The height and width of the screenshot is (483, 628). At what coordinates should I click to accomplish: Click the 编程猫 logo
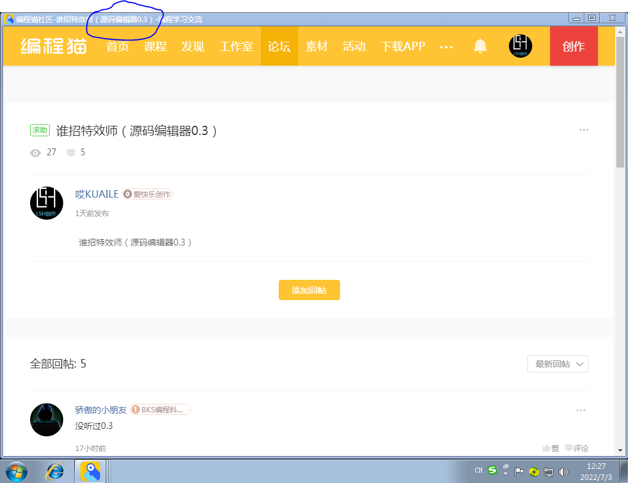pos(53,46)
